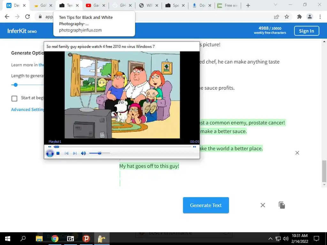Mute the media player speaker icon
The height and width of the screenshot is (245, 327).
(83, 153)
